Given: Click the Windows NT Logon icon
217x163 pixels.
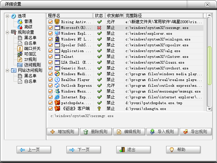Looking at the screenshot, I should click(x=57, y=39).
